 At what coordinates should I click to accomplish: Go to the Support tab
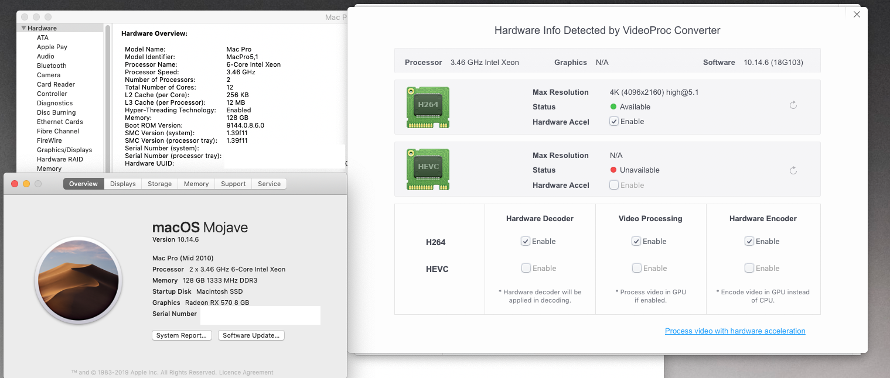coord(233,184)
